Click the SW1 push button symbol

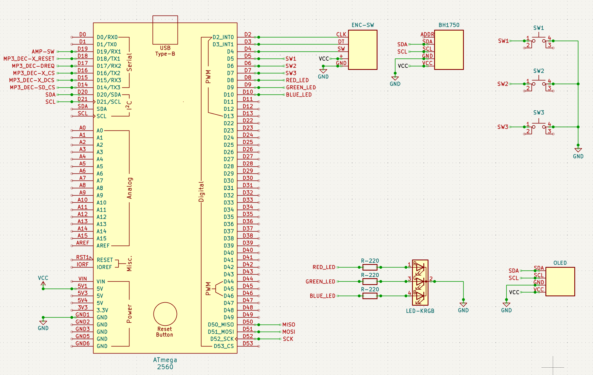(539, 41)
